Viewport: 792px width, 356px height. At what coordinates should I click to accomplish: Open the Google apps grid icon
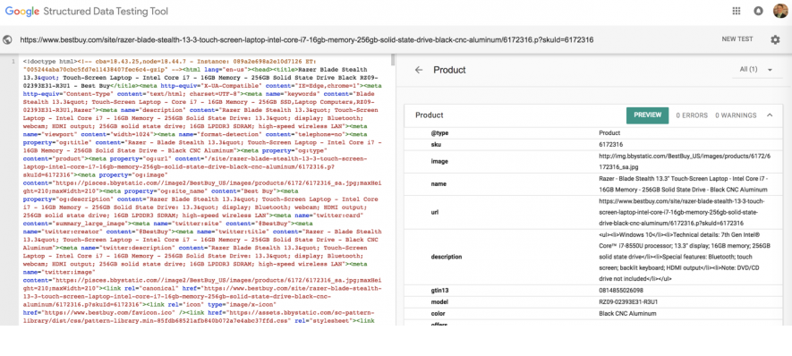click(736, 11)
